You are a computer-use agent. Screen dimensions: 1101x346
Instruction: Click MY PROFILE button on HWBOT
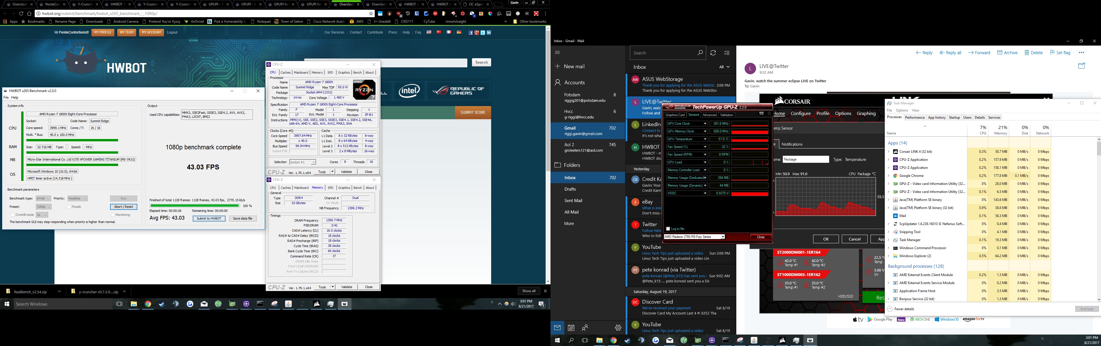point(103,32)
